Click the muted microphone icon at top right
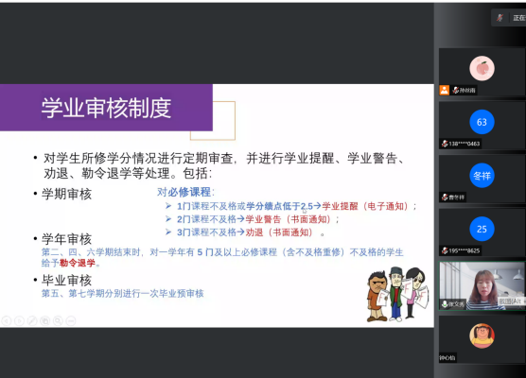The height and width of the screenshot is (378, 526). 500,18
